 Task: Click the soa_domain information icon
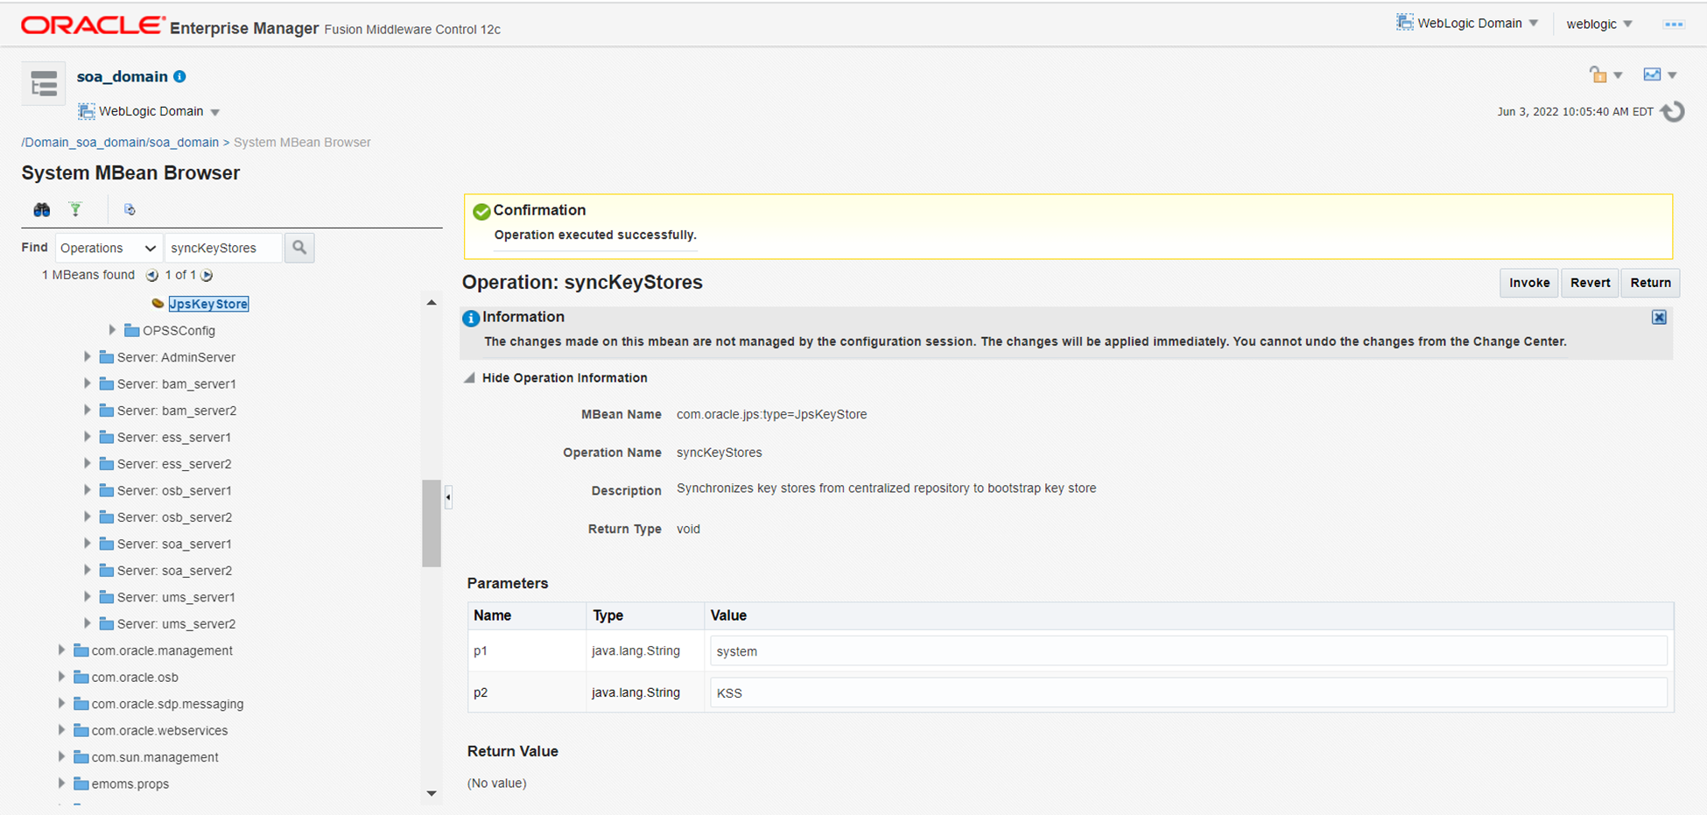(x=179, y=76)
